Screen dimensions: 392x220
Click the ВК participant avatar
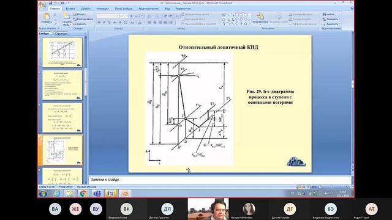click(127, 209)
